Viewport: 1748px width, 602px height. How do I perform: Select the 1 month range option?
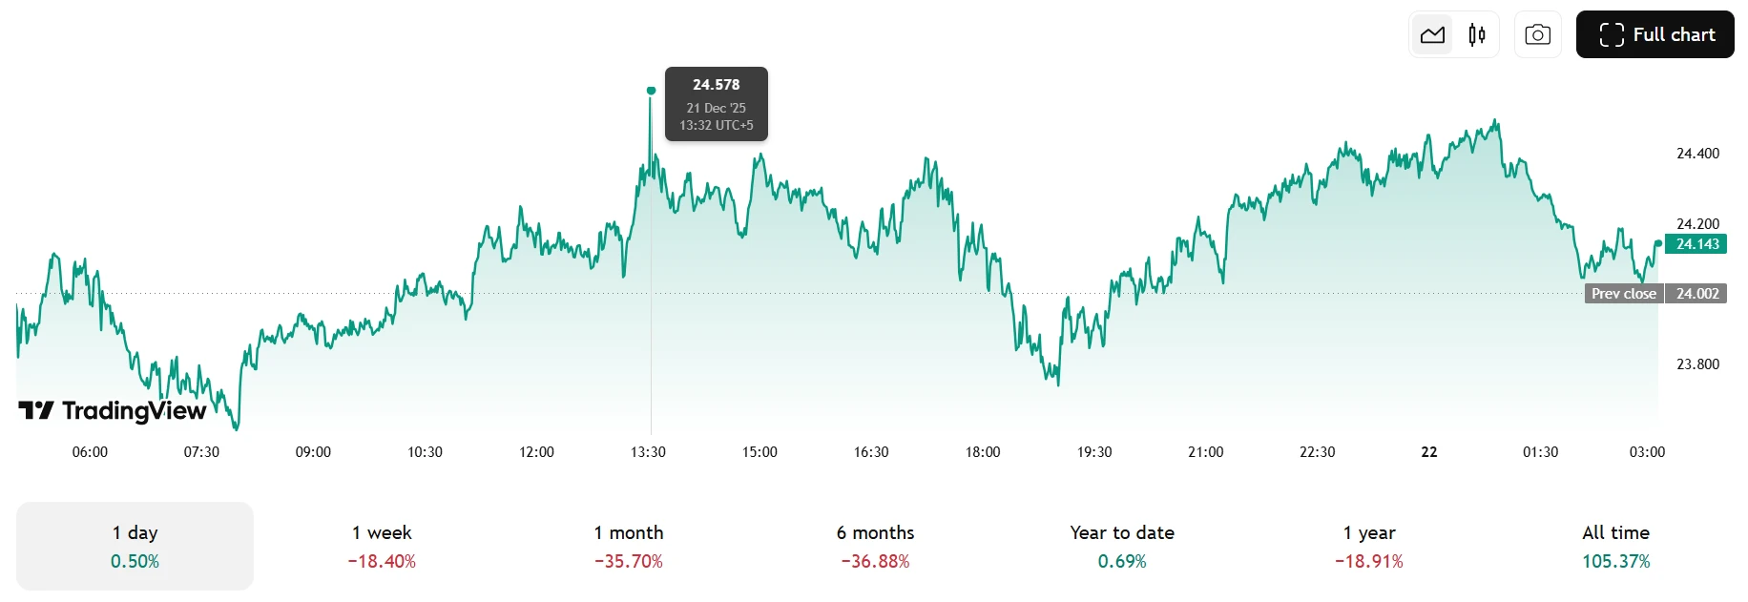tap(628, 546)
